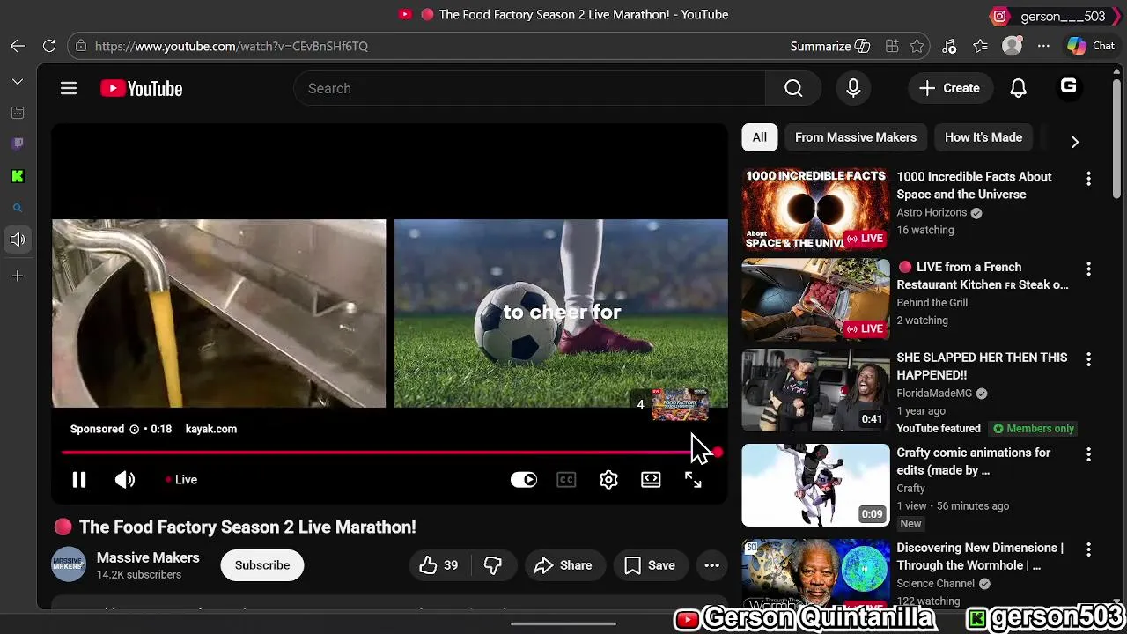The width and height of the screenshot is (1127, 634).
Task: Jump to Live in the player
Action: coord(181,479)
